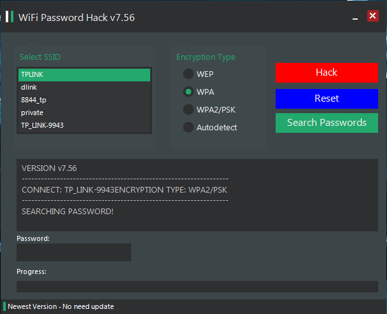Pick the 8844_tp network entry
This screenshot has width=387, height=314.
(84, 100)
